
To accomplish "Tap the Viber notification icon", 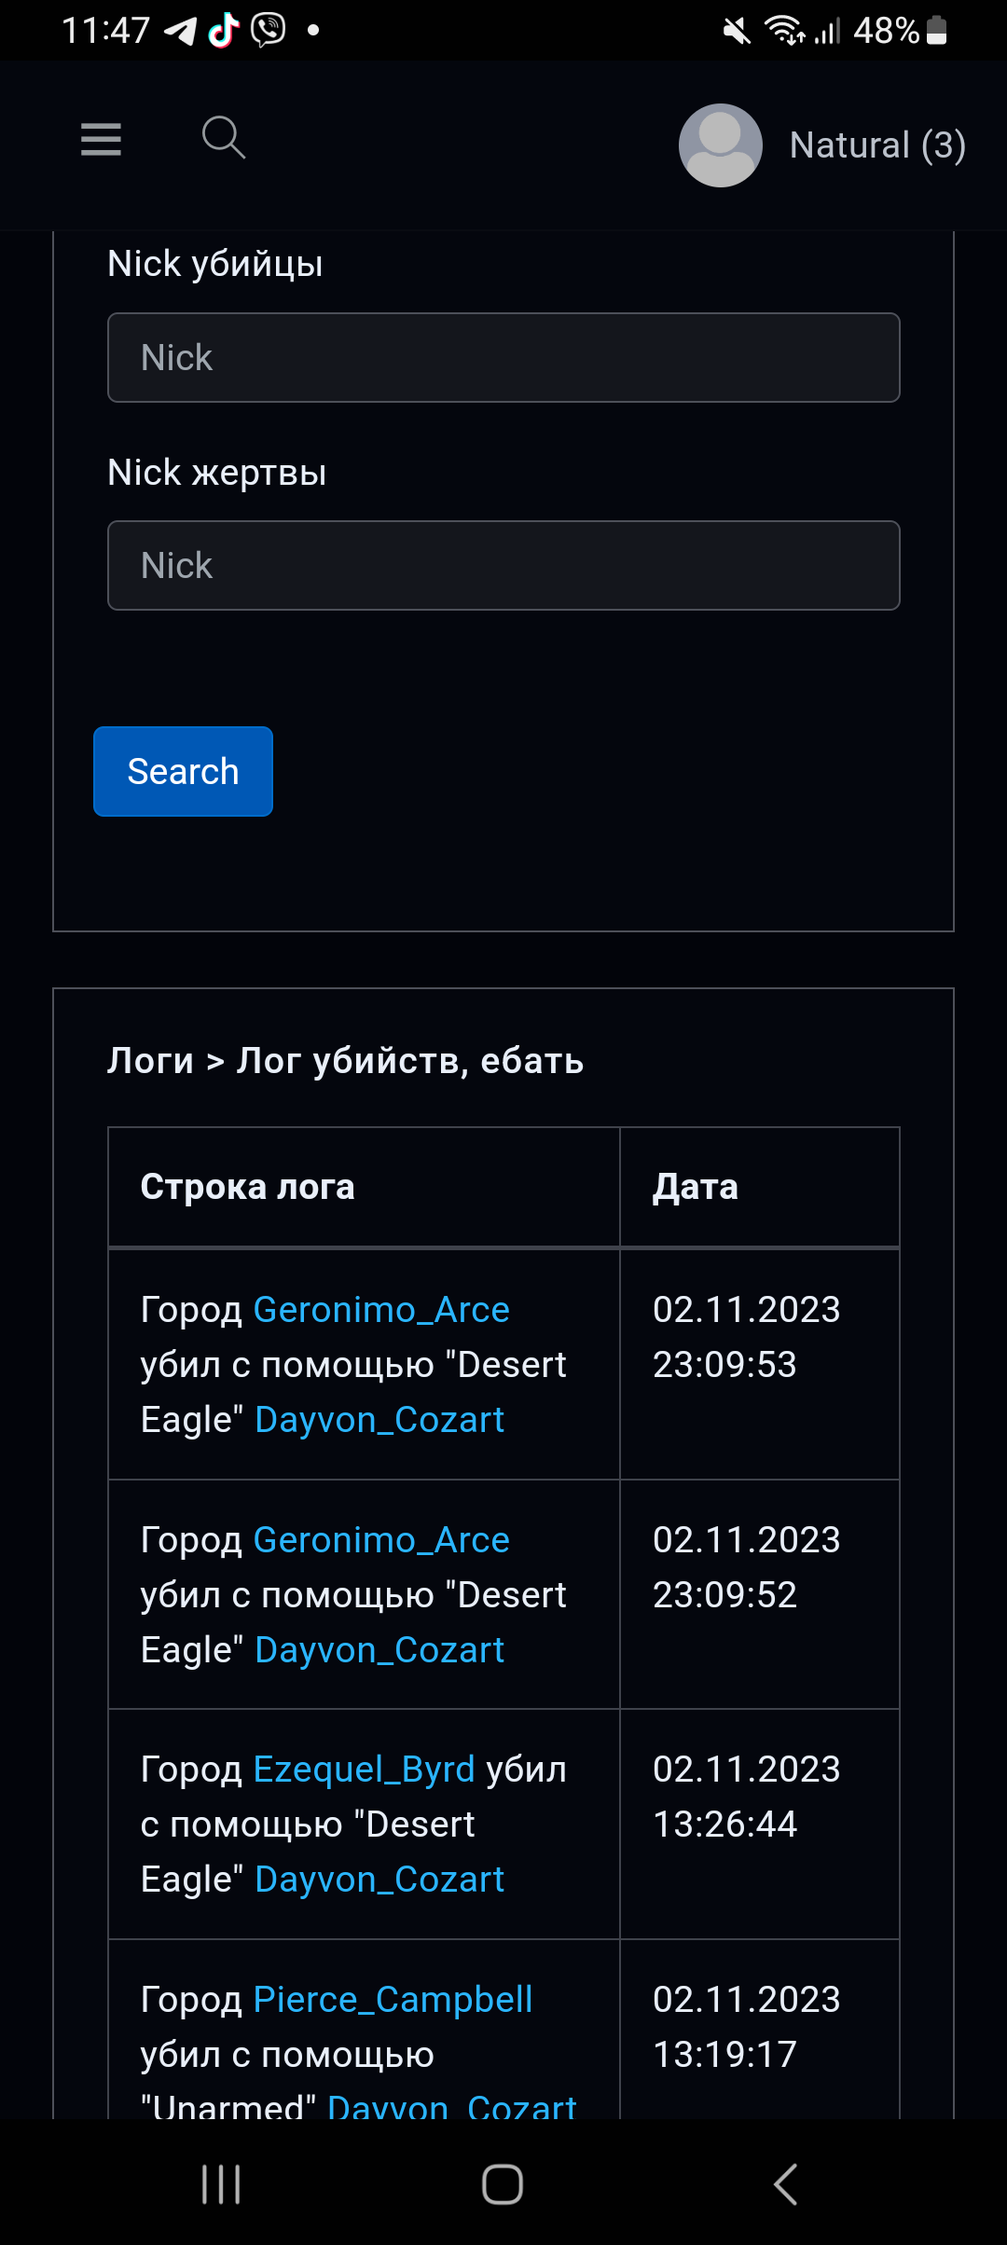I will click(x=269, y=31).
